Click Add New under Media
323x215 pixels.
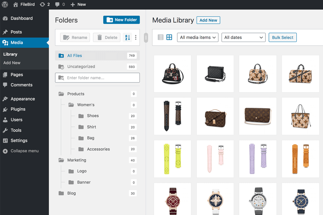[12, 63]
